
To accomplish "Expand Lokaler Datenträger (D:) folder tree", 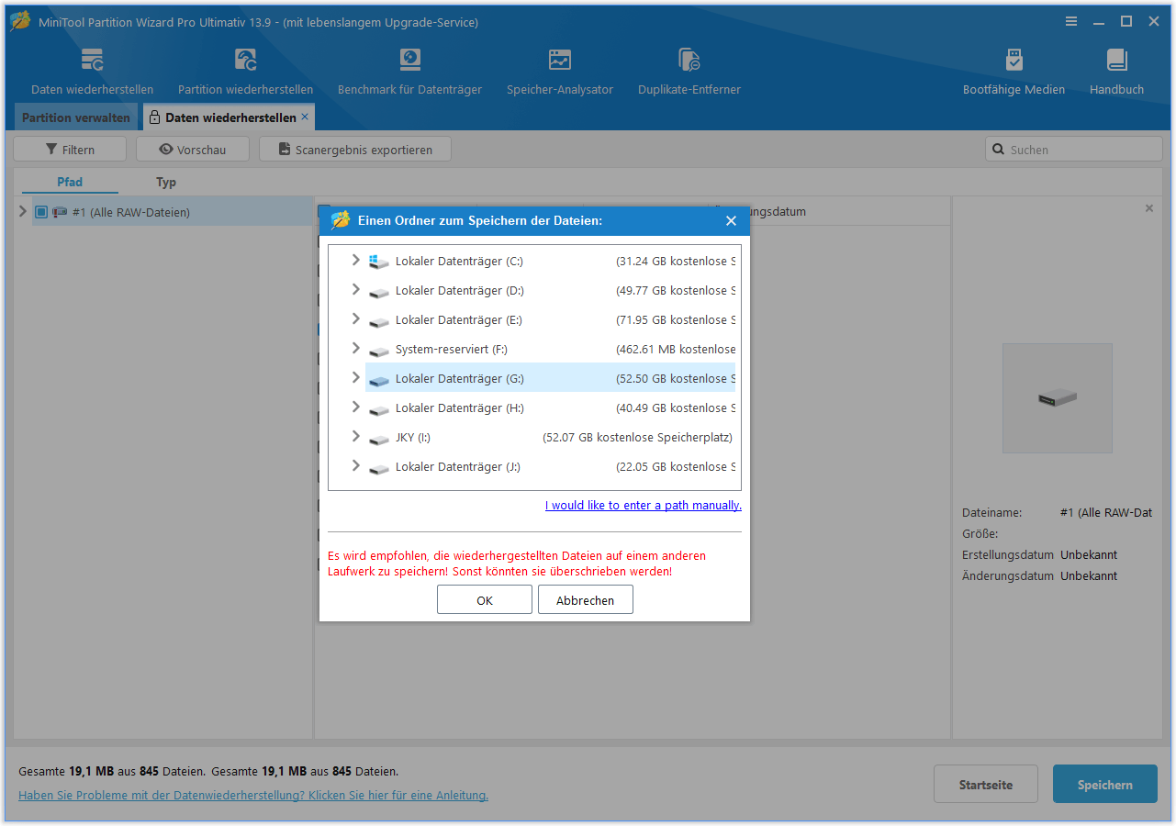I will pyautogui.click(x=356, y=290).
